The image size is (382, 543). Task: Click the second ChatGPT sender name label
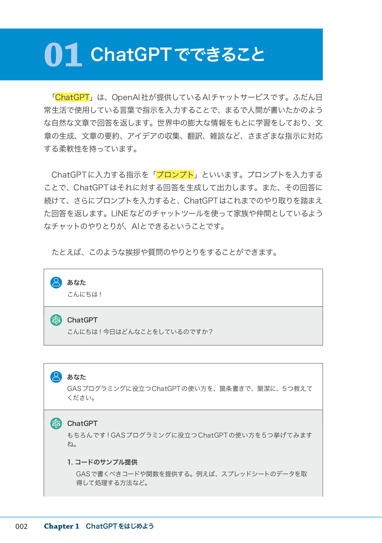click(x=82, y=424)
